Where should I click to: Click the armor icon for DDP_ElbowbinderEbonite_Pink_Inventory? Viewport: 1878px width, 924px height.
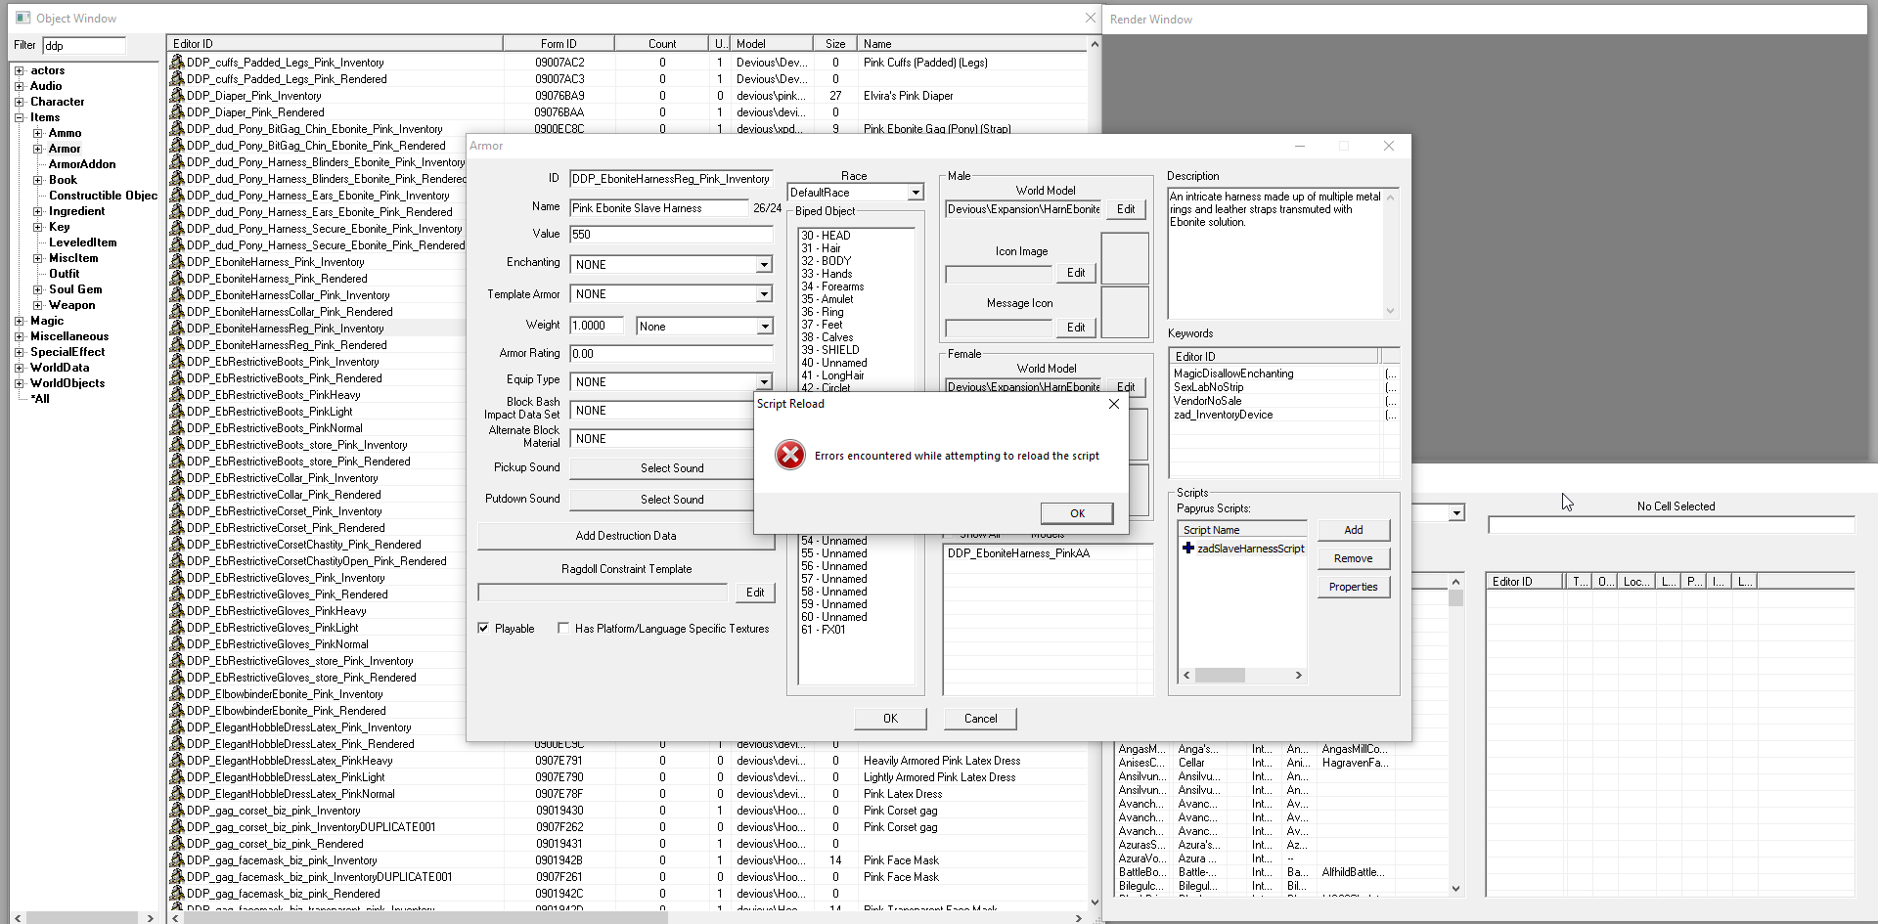[x=177, y=693]
